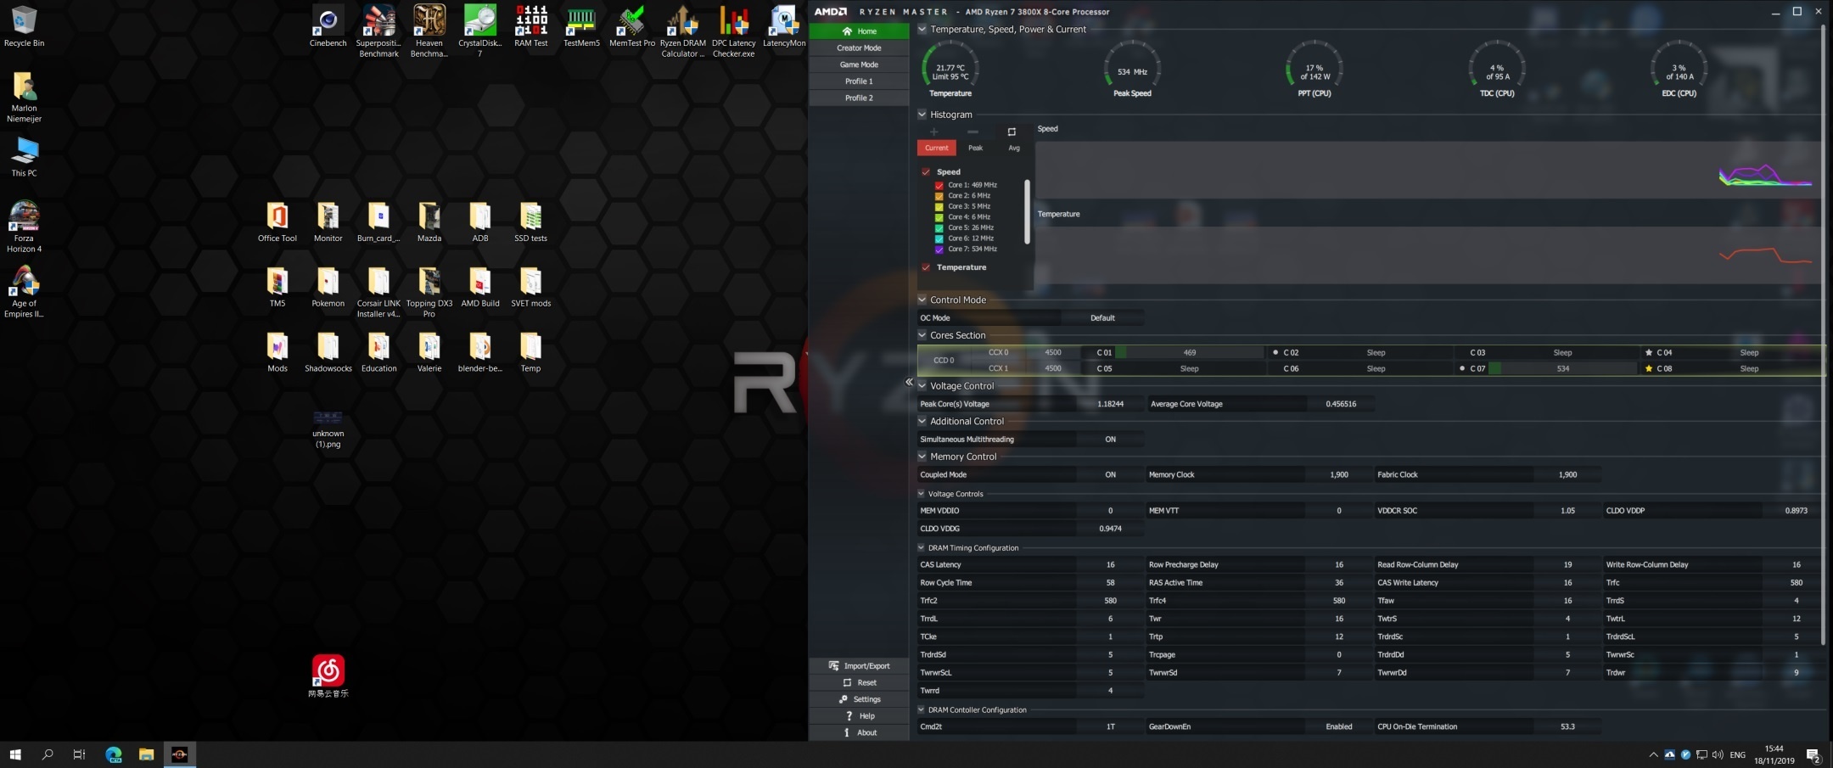Select the Forza Horizon 4 desktop icon
The image size is (1833, 768).
click(x=24, y=227)
